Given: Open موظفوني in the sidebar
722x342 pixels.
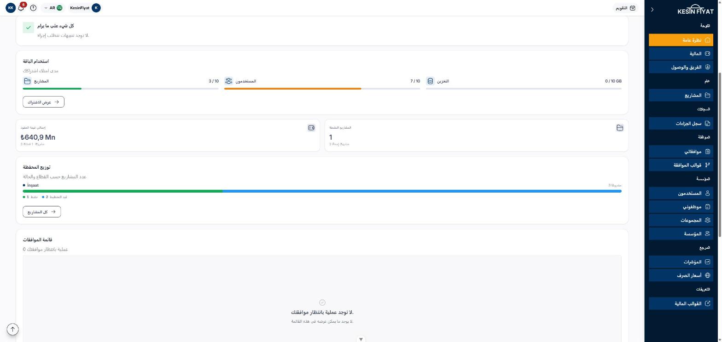Looking at the screenshot, I should tap(681, 207).
